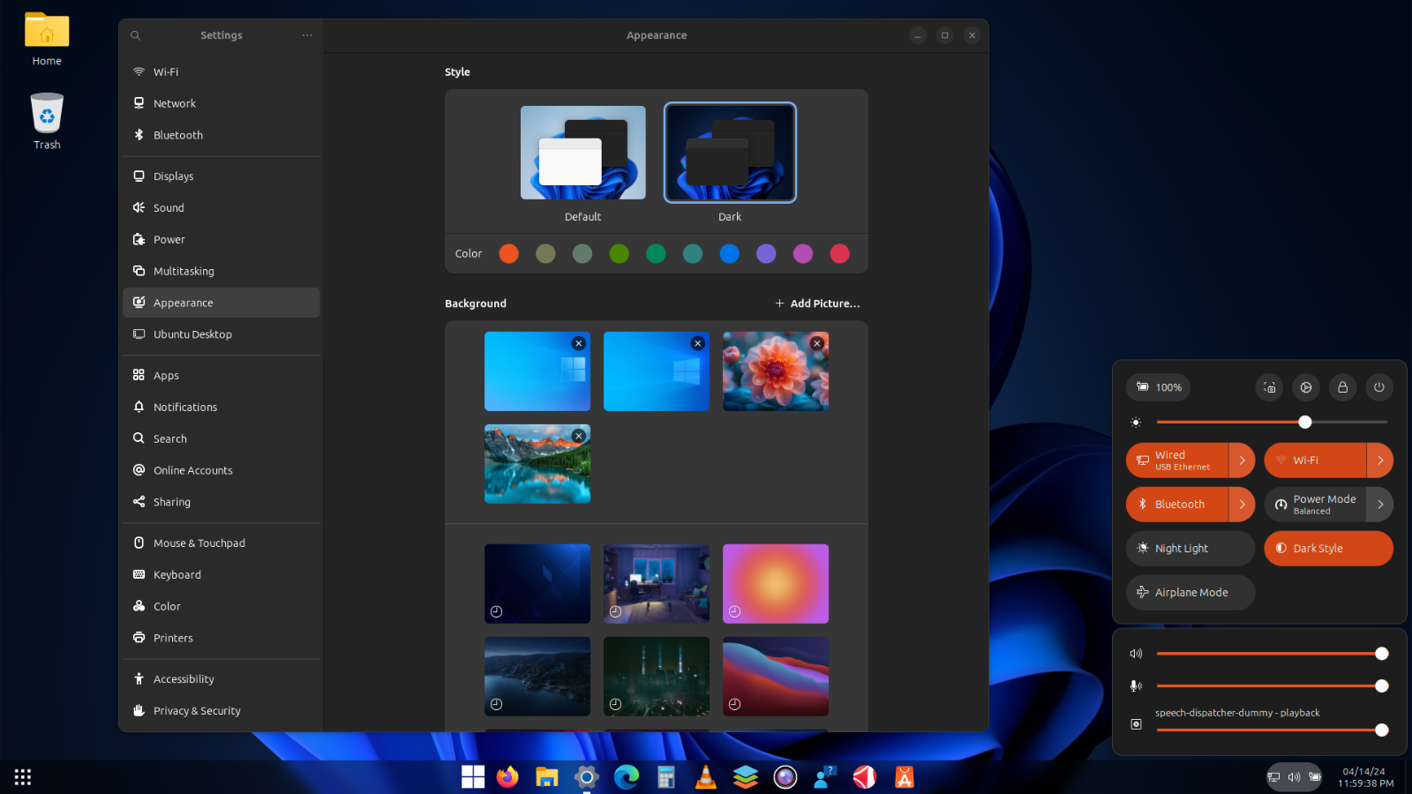This screenshot has height=794, width=1412.
Task: Open the Settings three-dot menu
Action: tap(307, 35)
